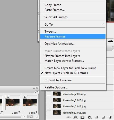The image size is (114, 120).
Task: Open frame 17 delay time dropdown
Action: tap(33, 113)
